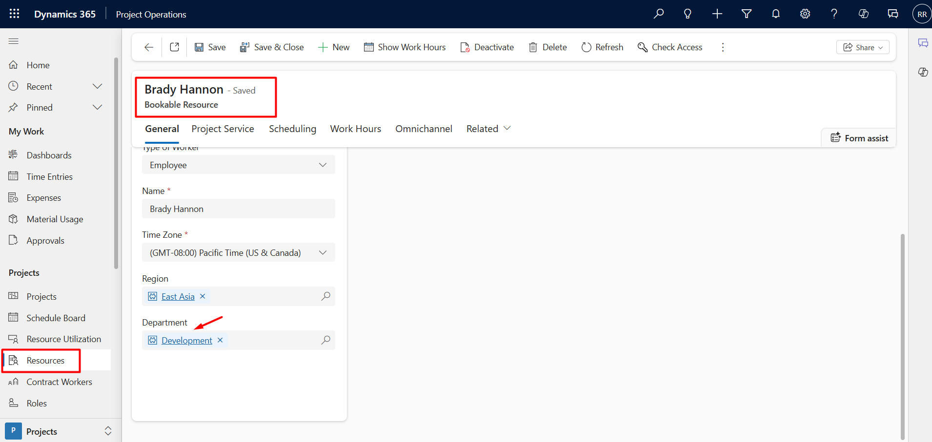Open the notifications bell
The image size is (932, 442).
(775, 14)
